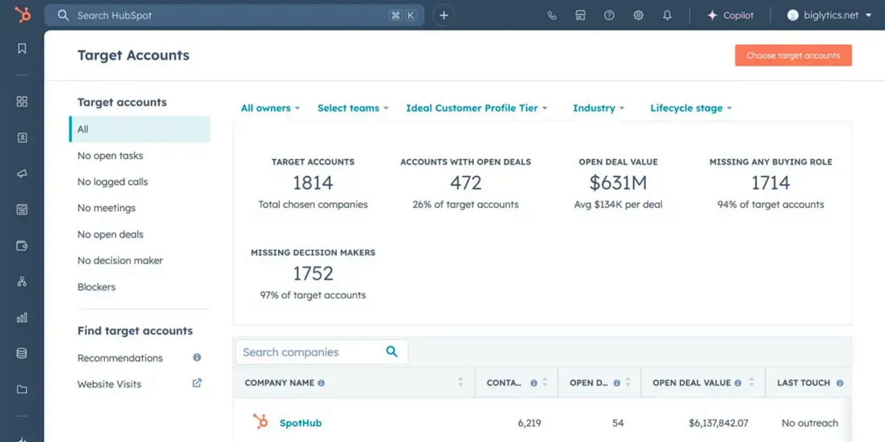
Task: Select the No open deals view
Action: [x=110, y=234]
